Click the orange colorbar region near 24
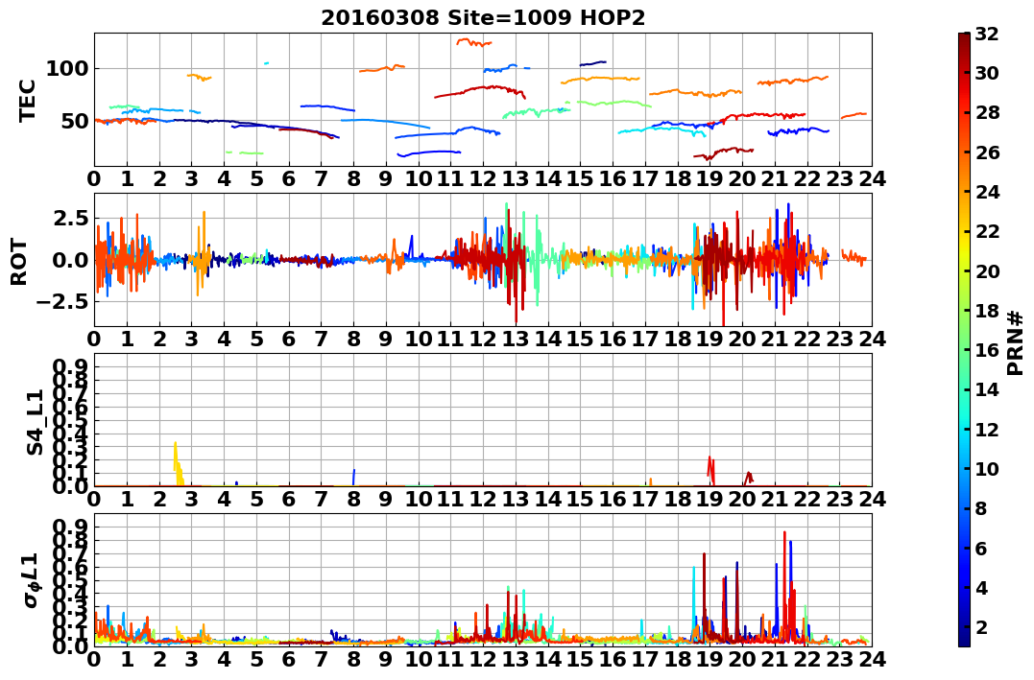The width and height of the screenshot is (1034, 680). [x=964, y=192]
